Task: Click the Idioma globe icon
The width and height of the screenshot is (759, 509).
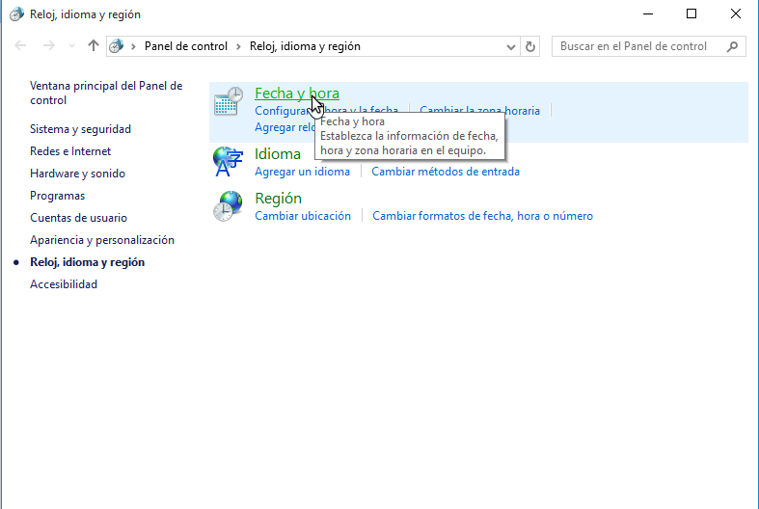Action: (228, 162)
